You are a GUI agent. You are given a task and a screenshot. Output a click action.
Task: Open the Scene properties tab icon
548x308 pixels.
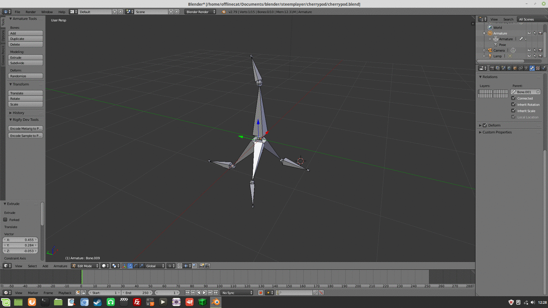coord(503,68)
